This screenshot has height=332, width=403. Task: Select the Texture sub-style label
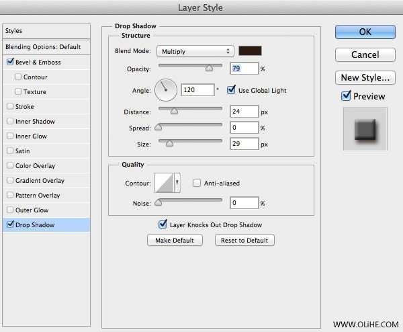coord(35,92)
